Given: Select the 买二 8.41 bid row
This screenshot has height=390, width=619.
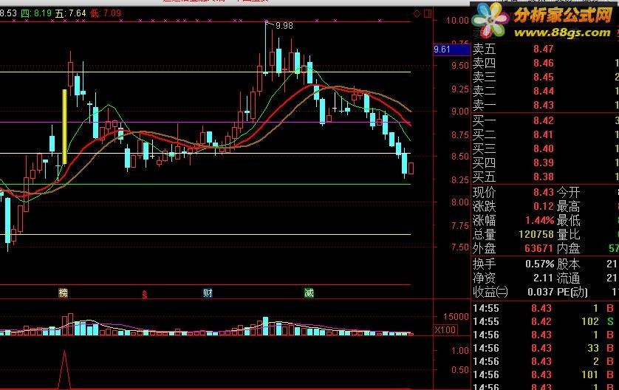Looking at the screenshot, I should coord(545,134).
